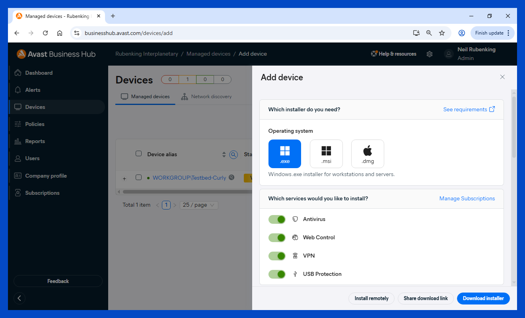Image resolution: width=525 pixels, height=318 pixels.
Task: Click the info icon beside Testbed-Curly
Action: [x=231, y=177]
